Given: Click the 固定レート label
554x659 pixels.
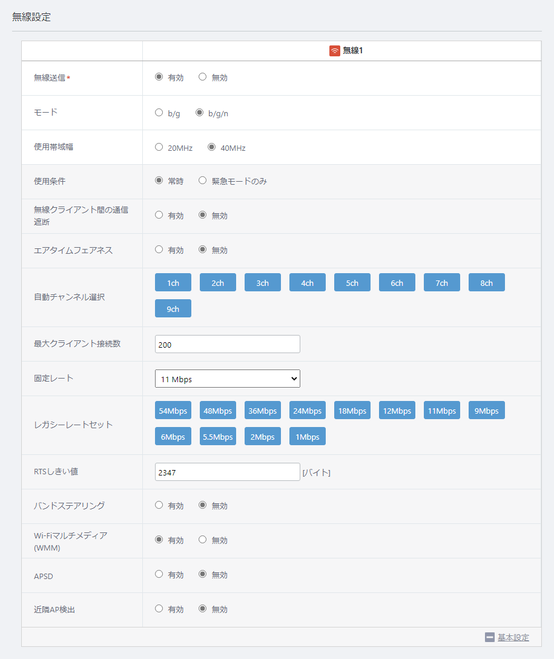Looking at the screenshot, I should [x=53, y=378].
